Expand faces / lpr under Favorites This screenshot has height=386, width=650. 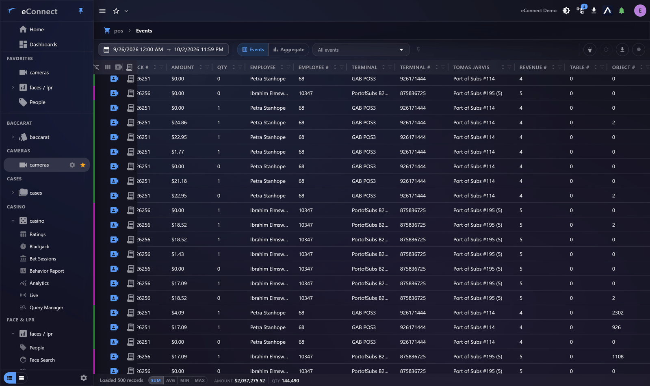13,87
